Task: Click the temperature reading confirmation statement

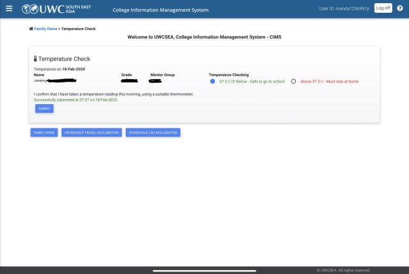Action: [114, 94]
